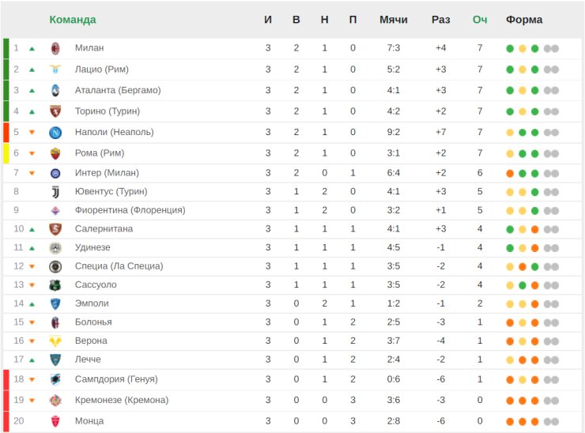Click the green up arrow beside Торино
The width and height of the screenshot is (585, 433).
point(32,111)
